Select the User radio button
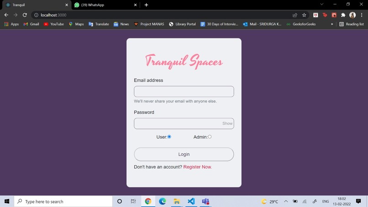Image resolution: width=368 pixels, height=207 pixels. click(x=169, y=137)
